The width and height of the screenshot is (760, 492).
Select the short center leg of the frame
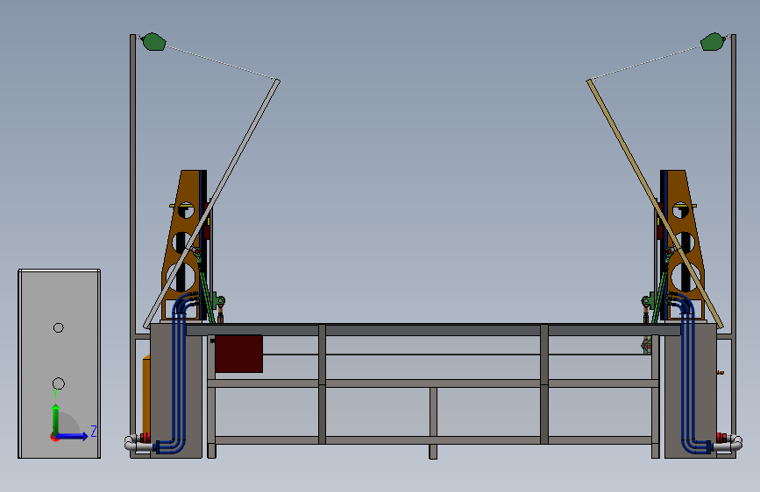(x=433, y=422)
